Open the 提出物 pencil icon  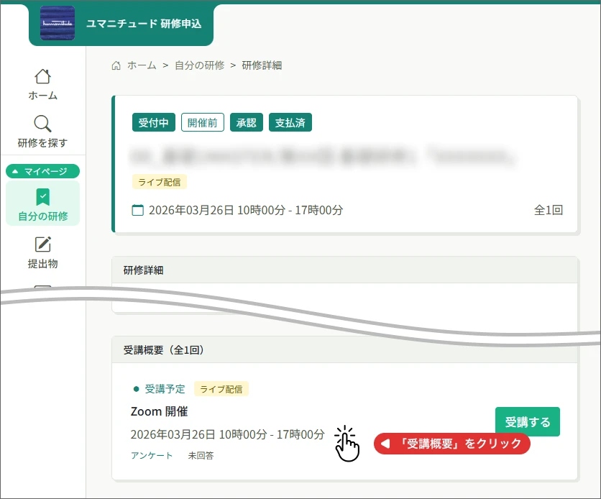coord(43,244)
